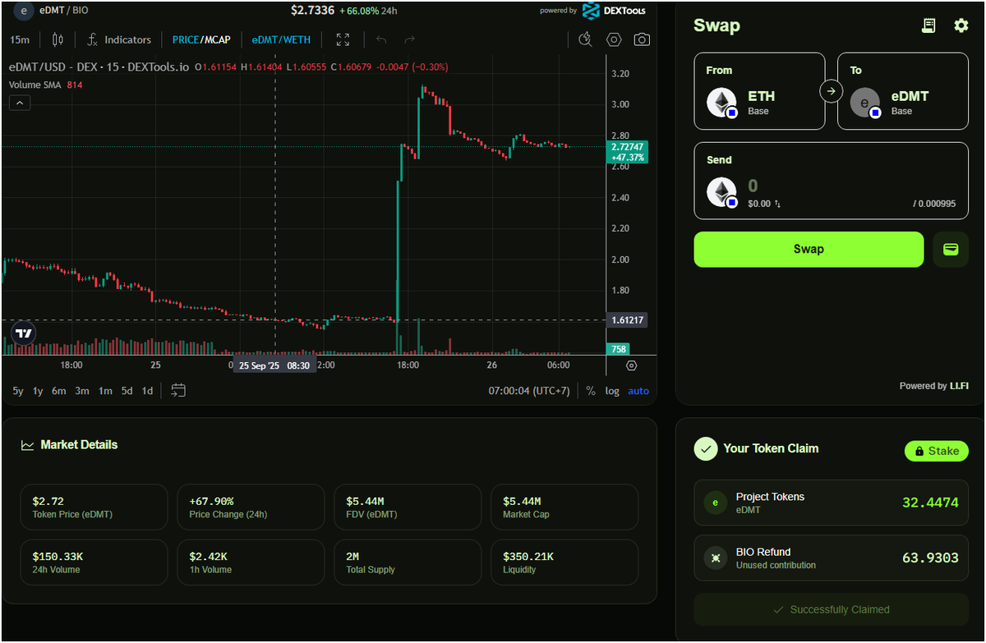Toggle the auto price scale

pos(638,391)
